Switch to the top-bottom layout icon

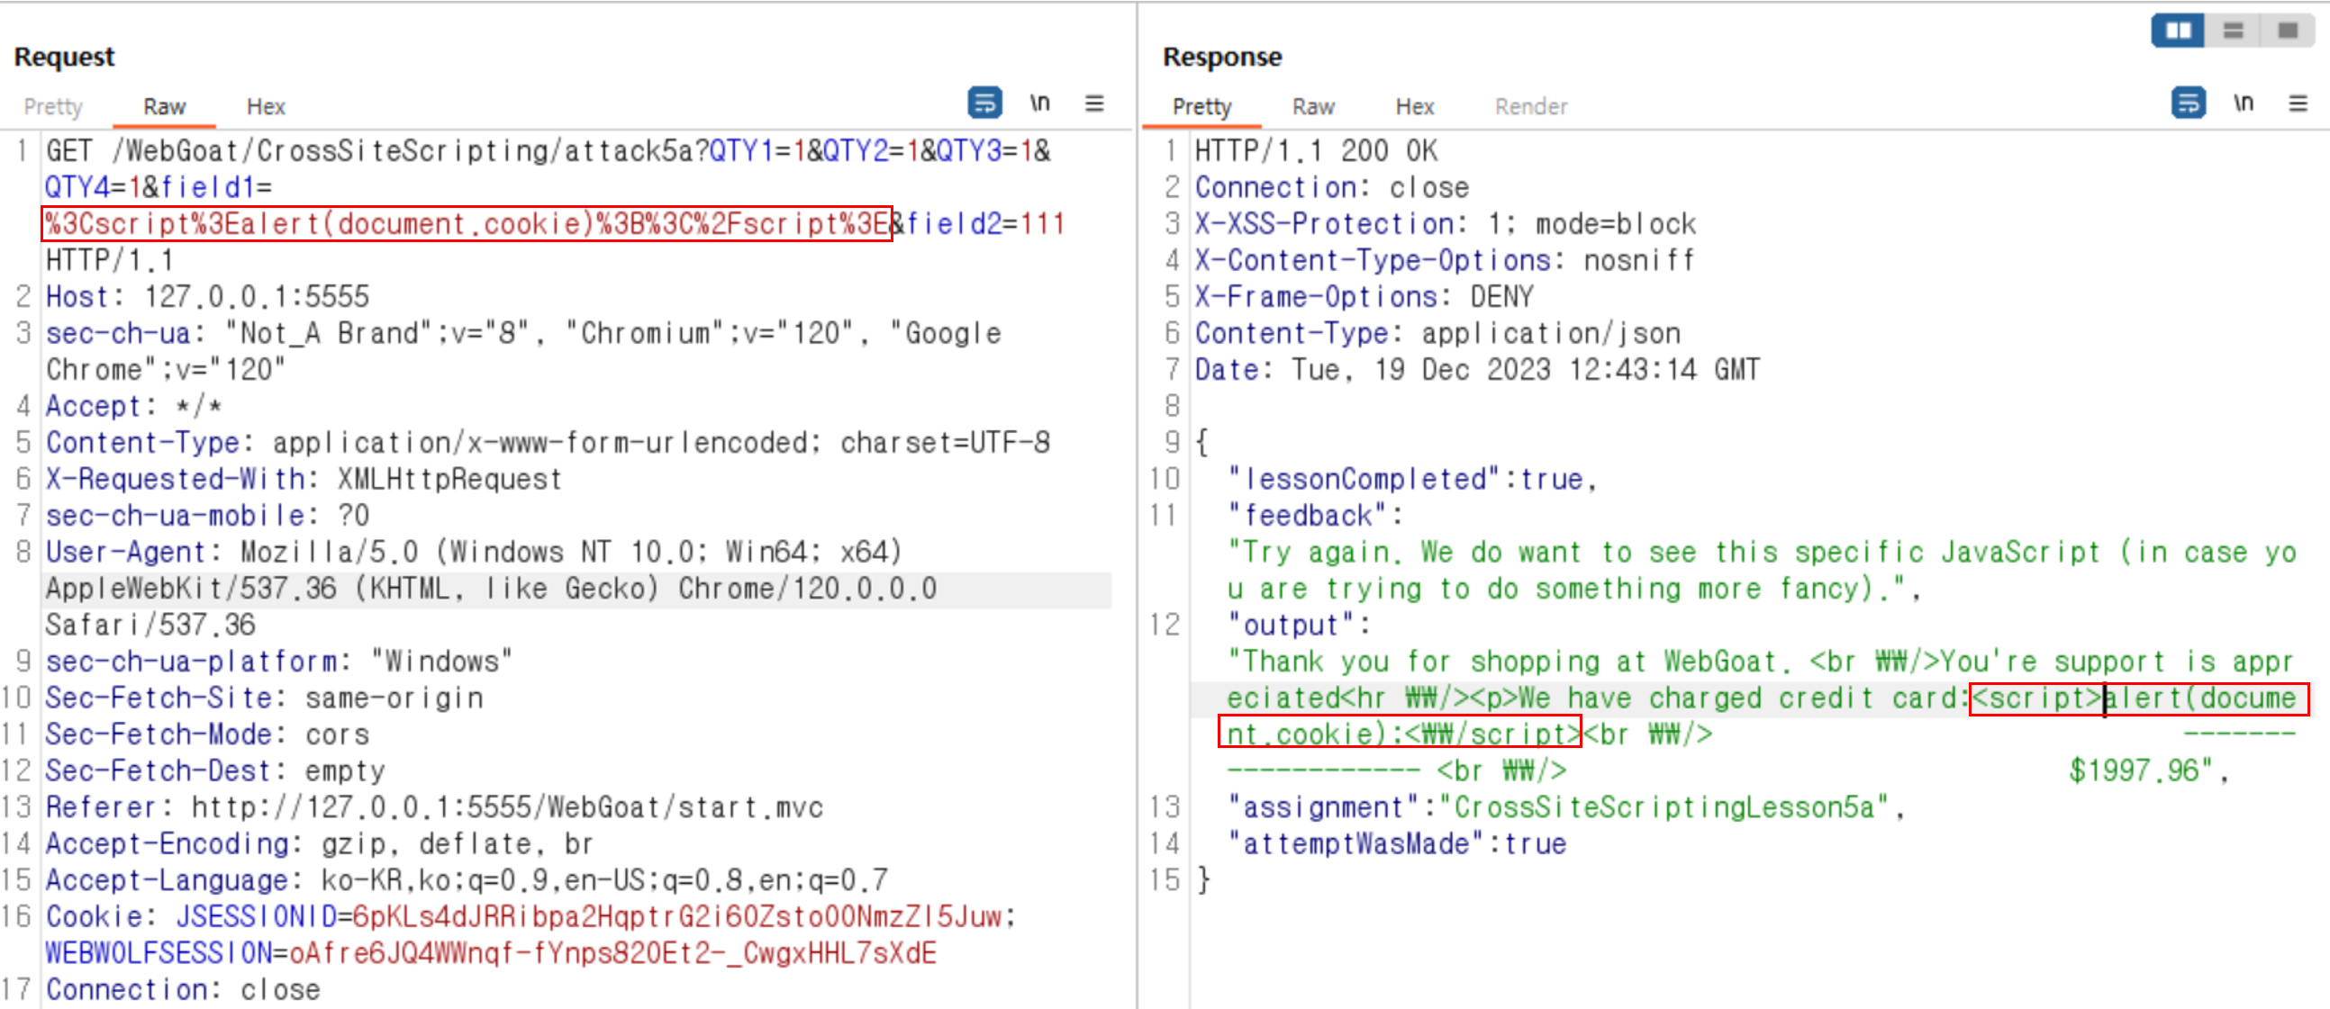coord(2234,31)
